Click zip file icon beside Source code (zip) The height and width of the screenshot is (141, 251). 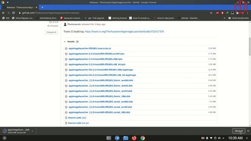pos(66,118)
